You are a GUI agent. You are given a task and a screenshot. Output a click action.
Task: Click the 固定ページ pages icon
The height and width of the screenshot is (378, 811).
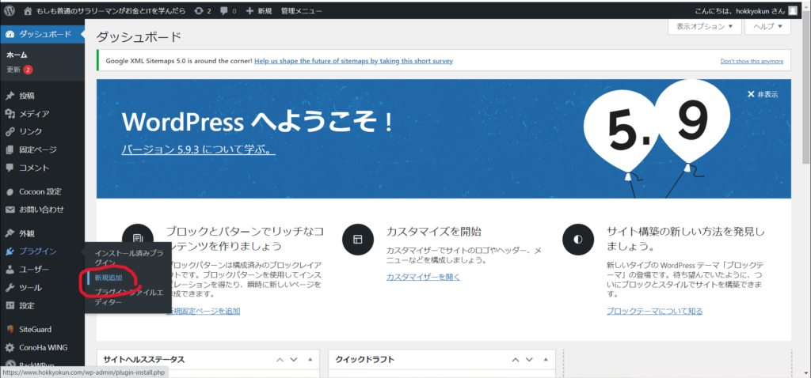coord(10,149)
